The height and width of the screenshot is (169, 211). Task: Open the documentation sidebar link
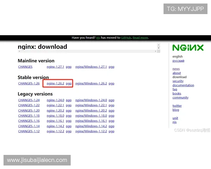coord(183,85)
